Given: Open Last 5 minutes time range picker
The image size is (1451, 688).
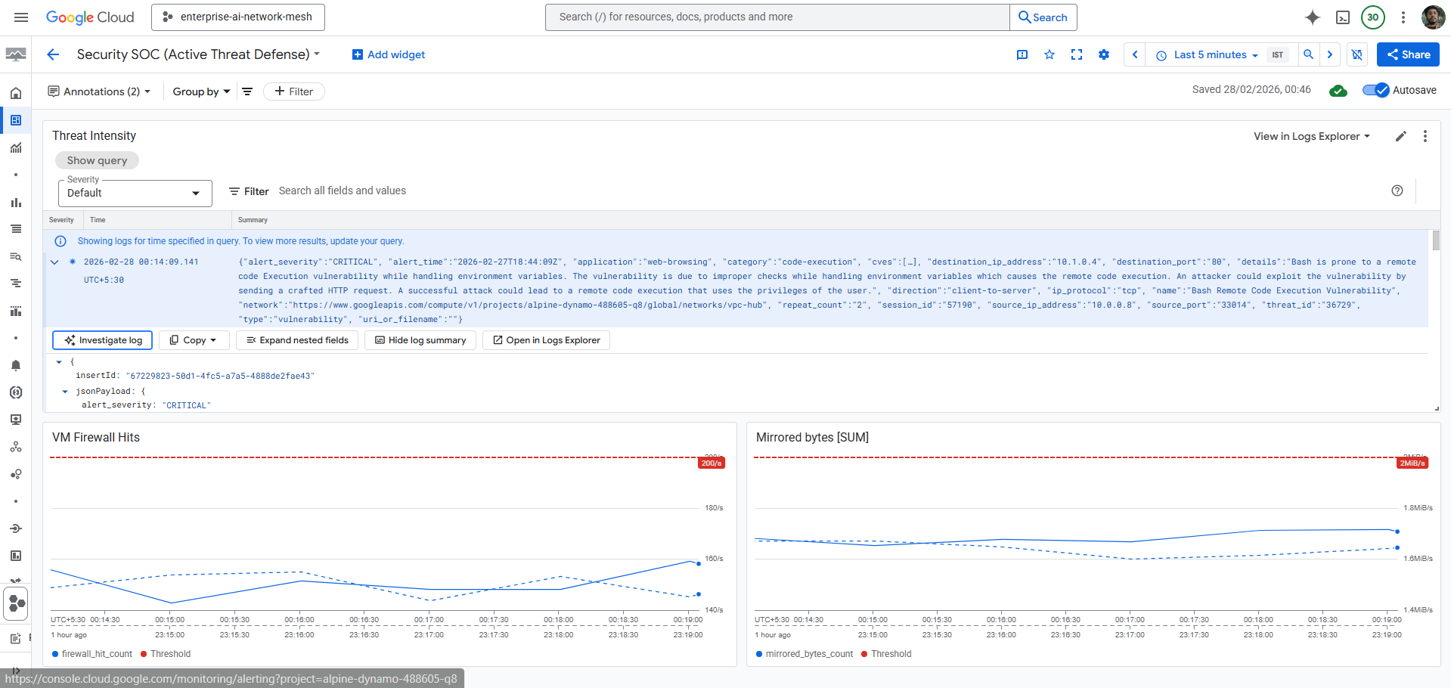Looking at the screenshot, I should [x=1208, y=54].
